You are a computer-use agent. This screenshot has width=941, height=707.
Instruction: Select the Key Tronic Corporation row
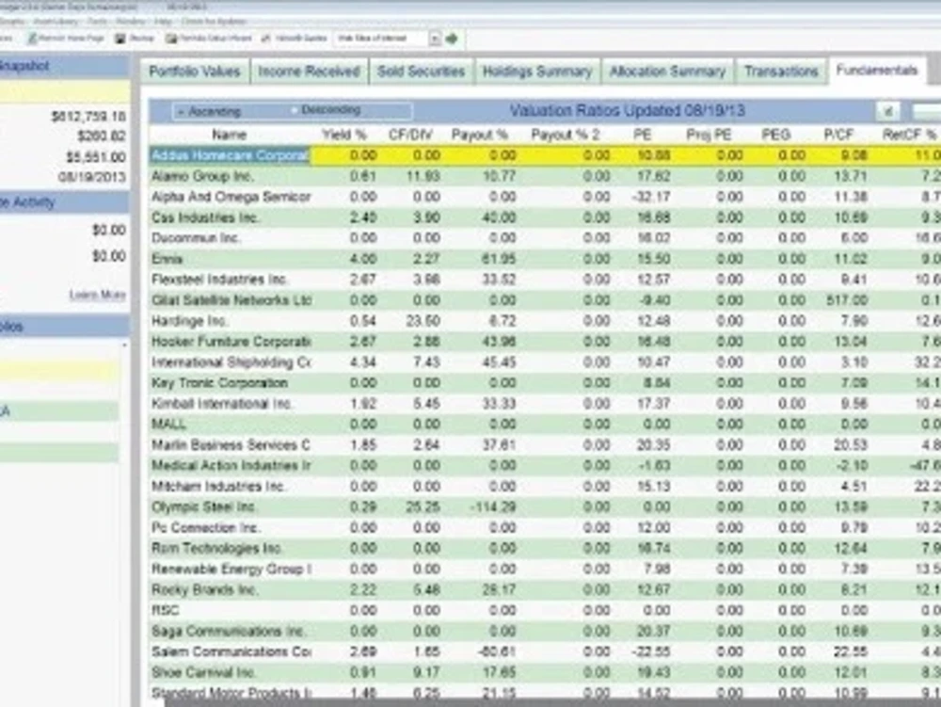pos(545,383)
